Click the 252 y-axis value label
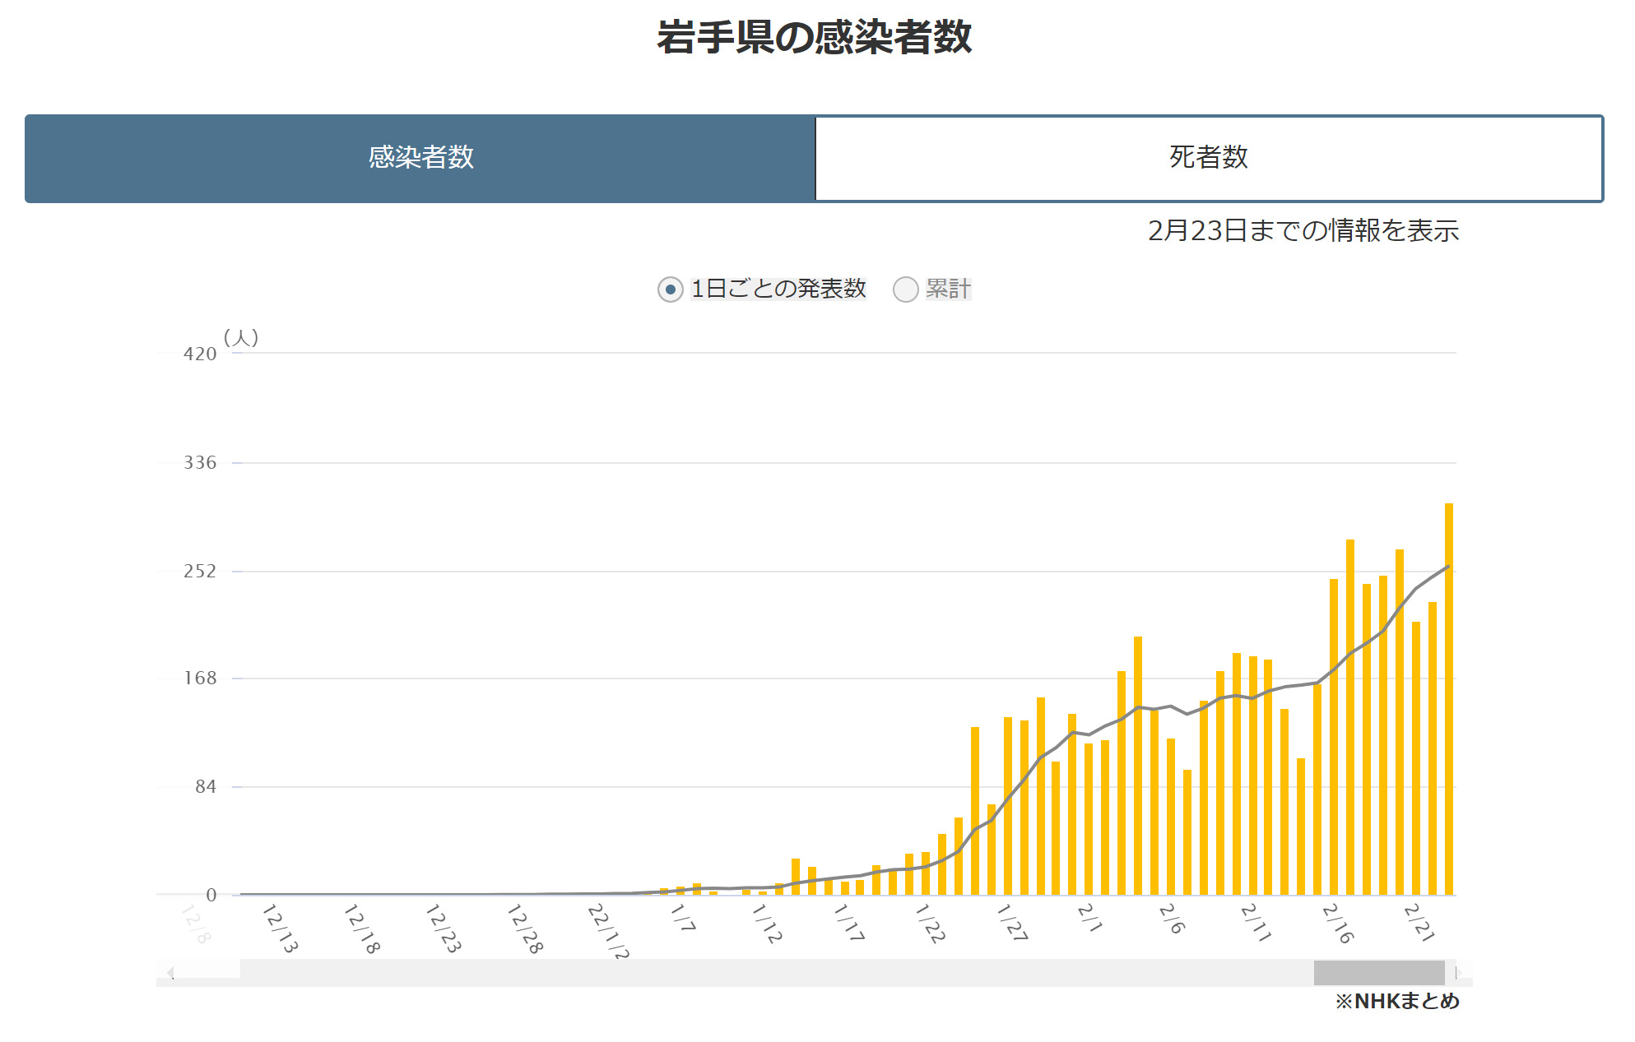1635x1042 pixels. (200, 572)
